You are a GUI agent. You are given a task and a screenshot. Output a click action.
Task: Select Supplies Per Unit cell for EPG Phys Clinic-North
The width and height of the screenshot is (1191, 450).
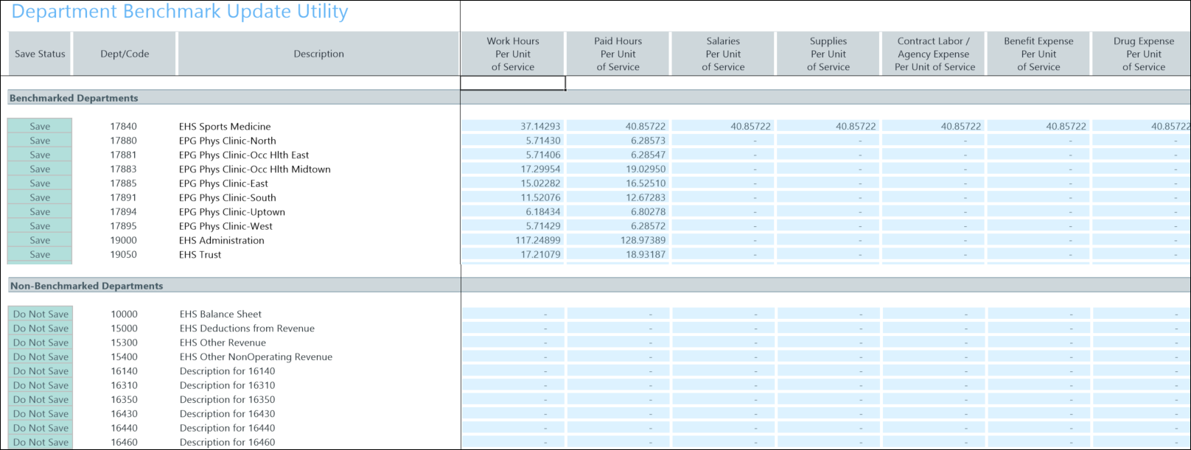tap(828, 141)
